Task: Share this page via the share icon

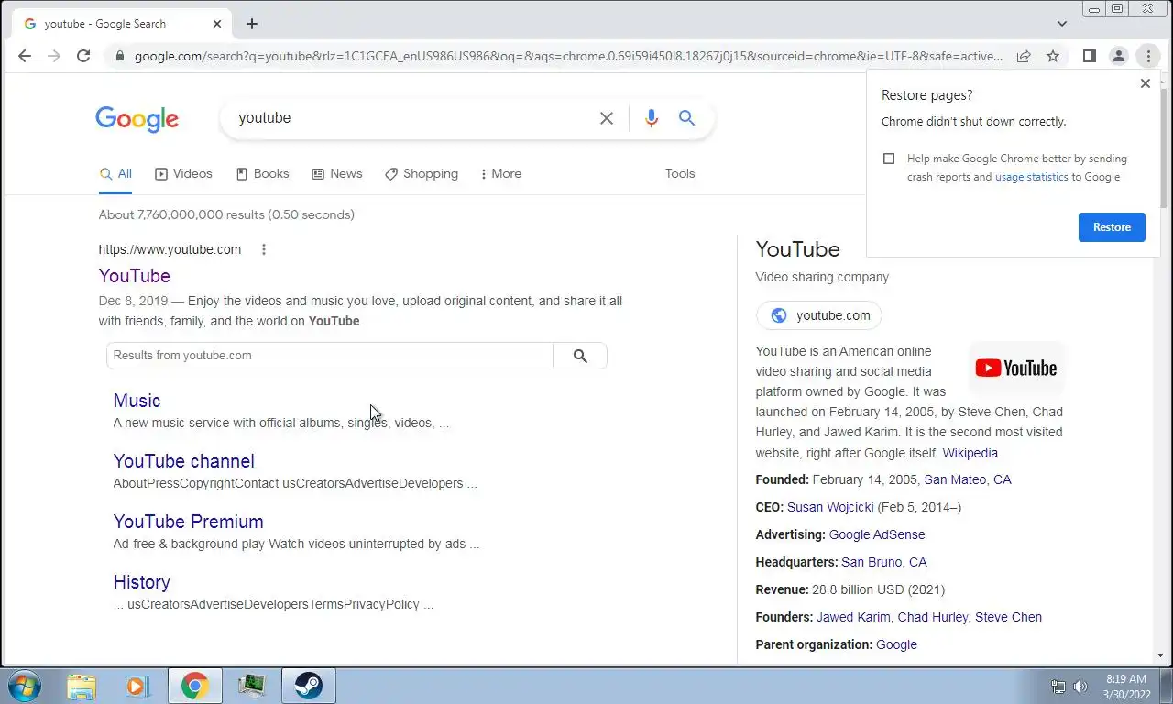Action: [x=1024, y=56]
